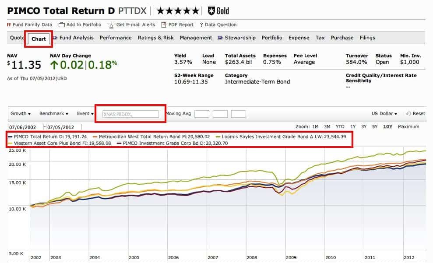Click the Reset chart button

click(416, 113)
